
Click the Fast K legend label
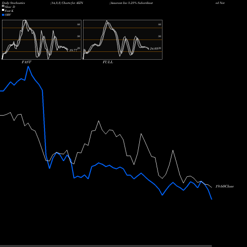tap(9, 11)
